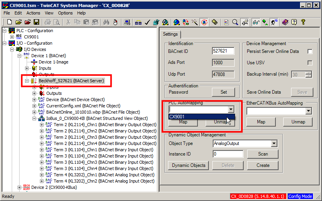Screen dimensions: 322x201
Task: Open the EtherCAT/KBus AutoMapping dropdown
Action: pyautogui.click(x=308, y=111)
